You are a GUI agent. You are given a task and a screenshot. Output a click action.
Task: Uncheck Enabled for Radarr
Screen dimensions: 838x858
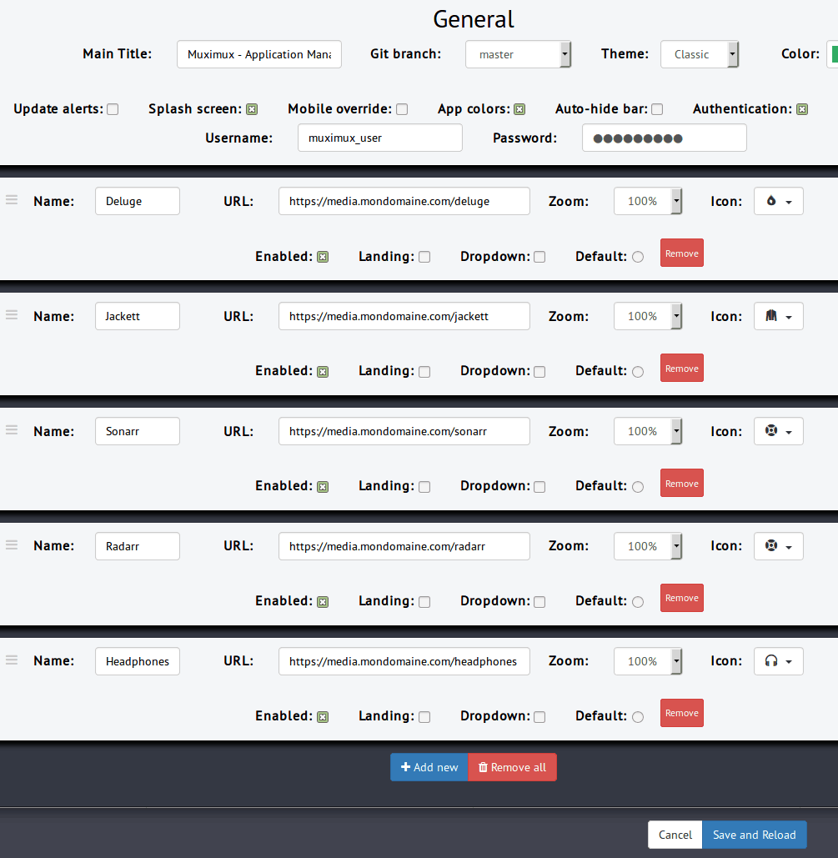pos(323,601)
